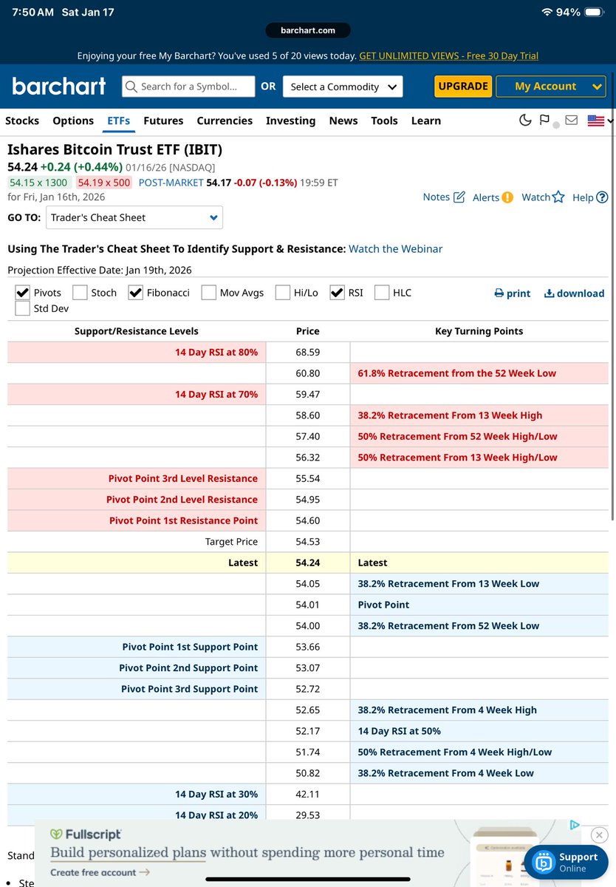Screen dimensions: 616x887
Task: Uncheck the Pivots checkbox
Action: click(22, 293)
